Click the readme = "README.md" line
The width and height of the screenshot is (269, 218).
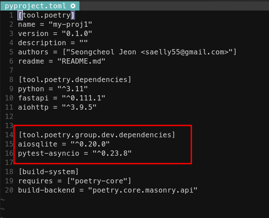click(x=61, y=61)
